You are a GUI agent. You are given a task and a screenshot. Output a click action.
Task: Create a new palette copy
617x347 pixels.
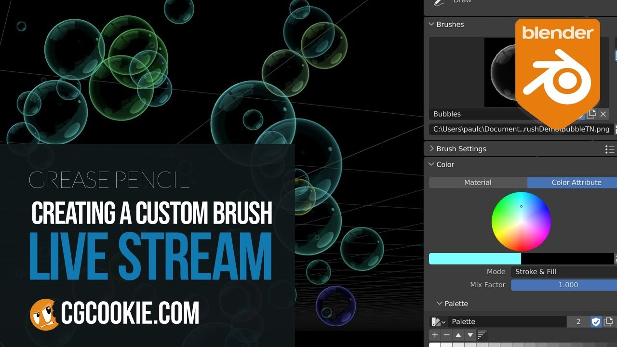[x=608, y=321]
